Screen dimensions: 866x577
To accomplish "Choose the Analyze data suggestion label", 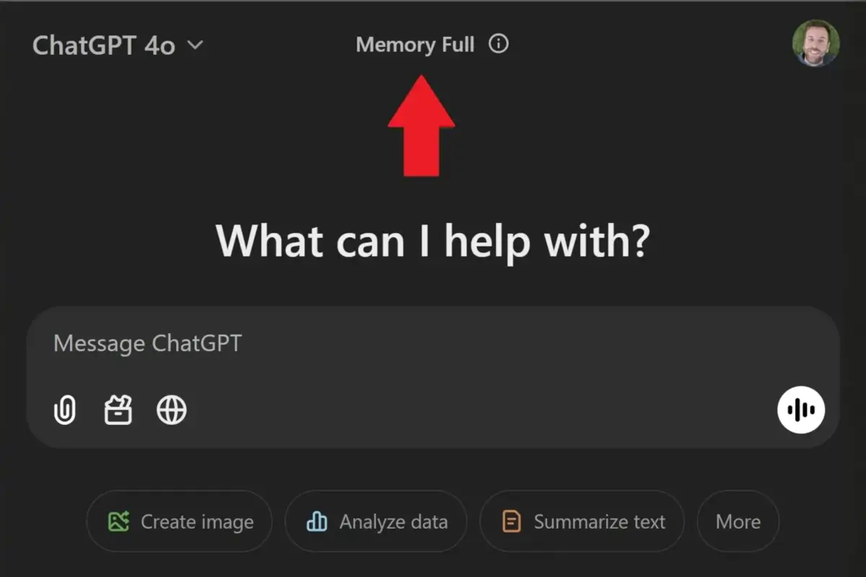I will click(x=393, y=521).
